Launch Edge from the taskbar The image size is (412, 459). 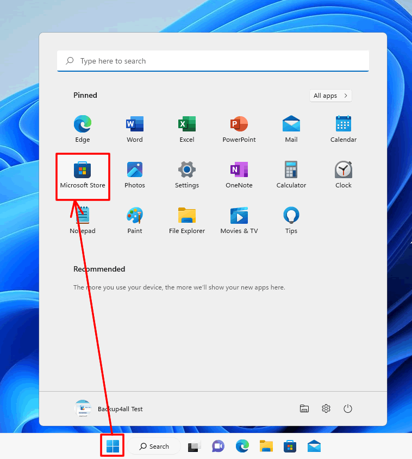pyautogui.click(x=242, y=447)
